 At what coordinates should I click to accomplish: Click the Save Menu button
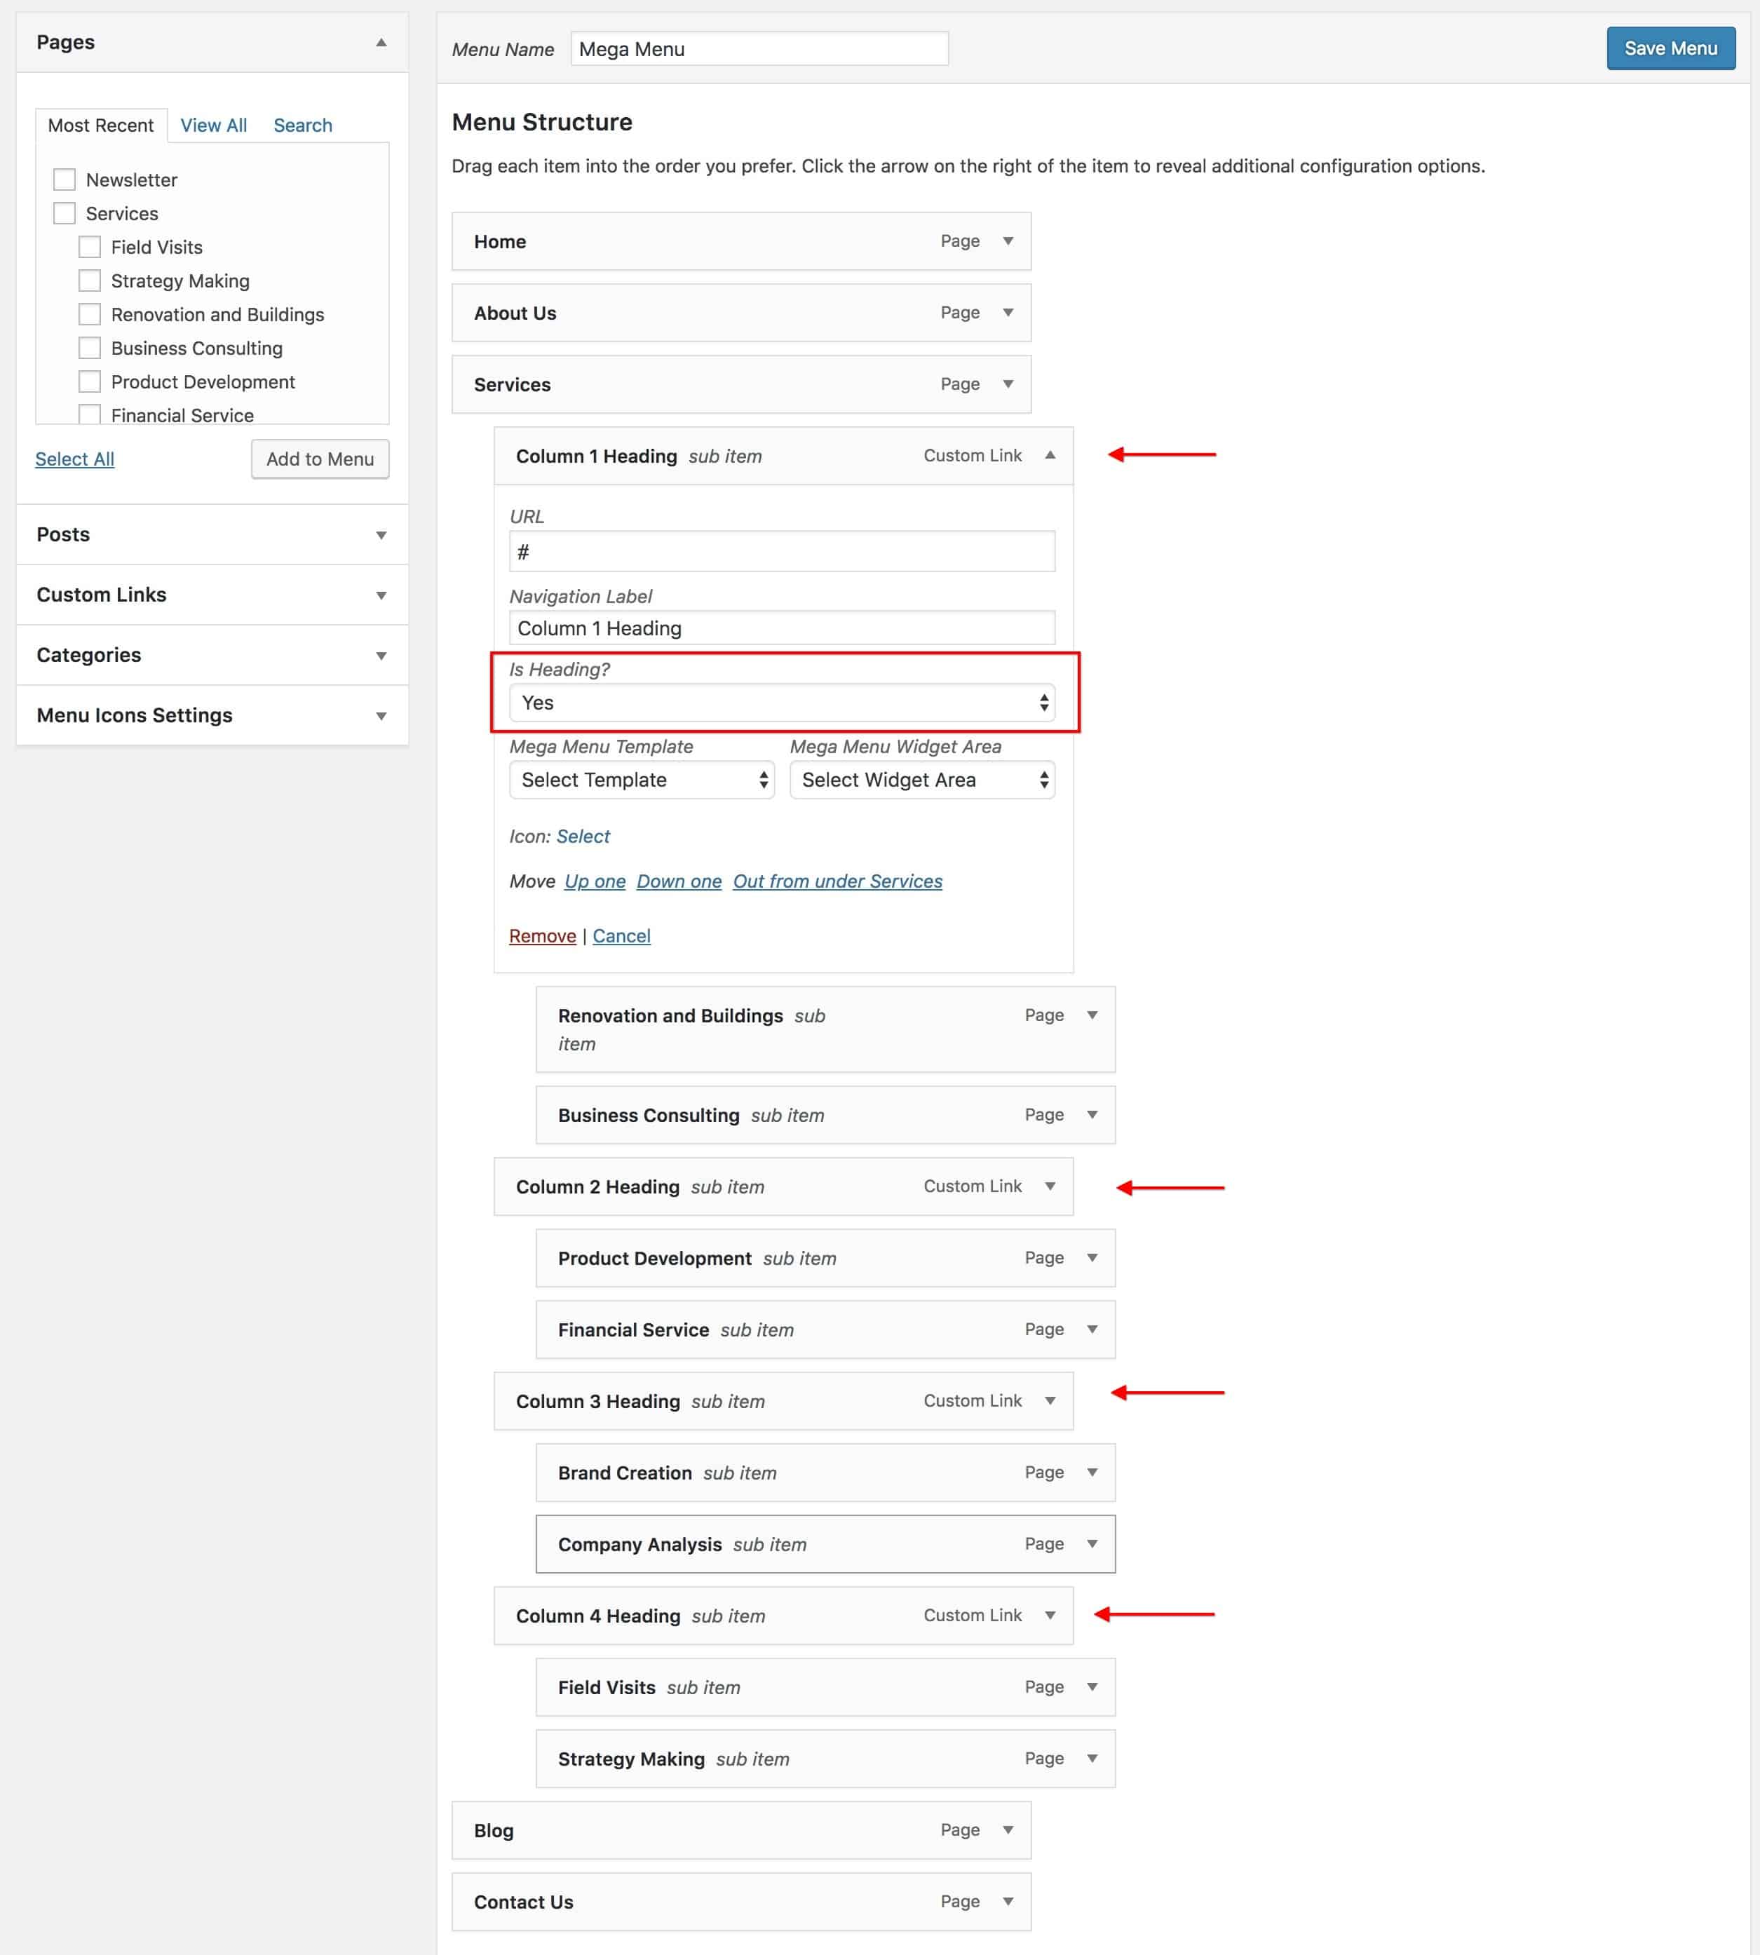(1670, 48)
